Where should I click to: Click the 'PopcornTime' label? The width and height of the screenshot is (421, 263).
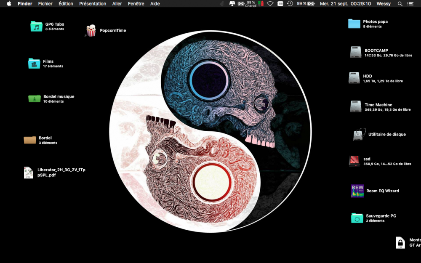coord(113,30)
